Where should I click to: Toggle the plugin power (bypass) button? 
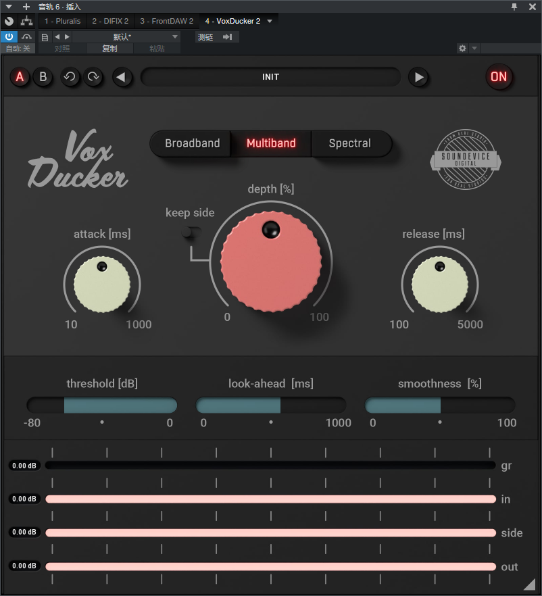(9, 37)
